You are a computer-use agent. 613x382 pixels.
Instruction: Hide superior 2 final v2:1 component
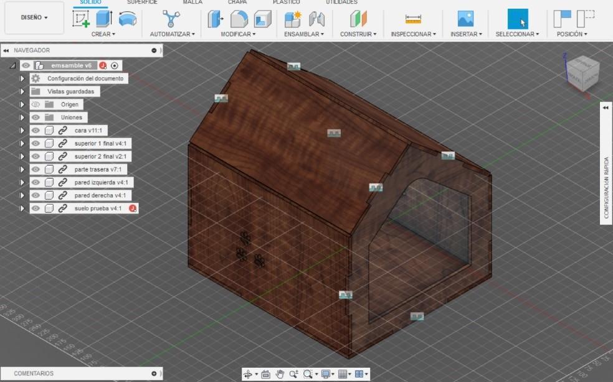pyautogui.click(x=36, y=156)
